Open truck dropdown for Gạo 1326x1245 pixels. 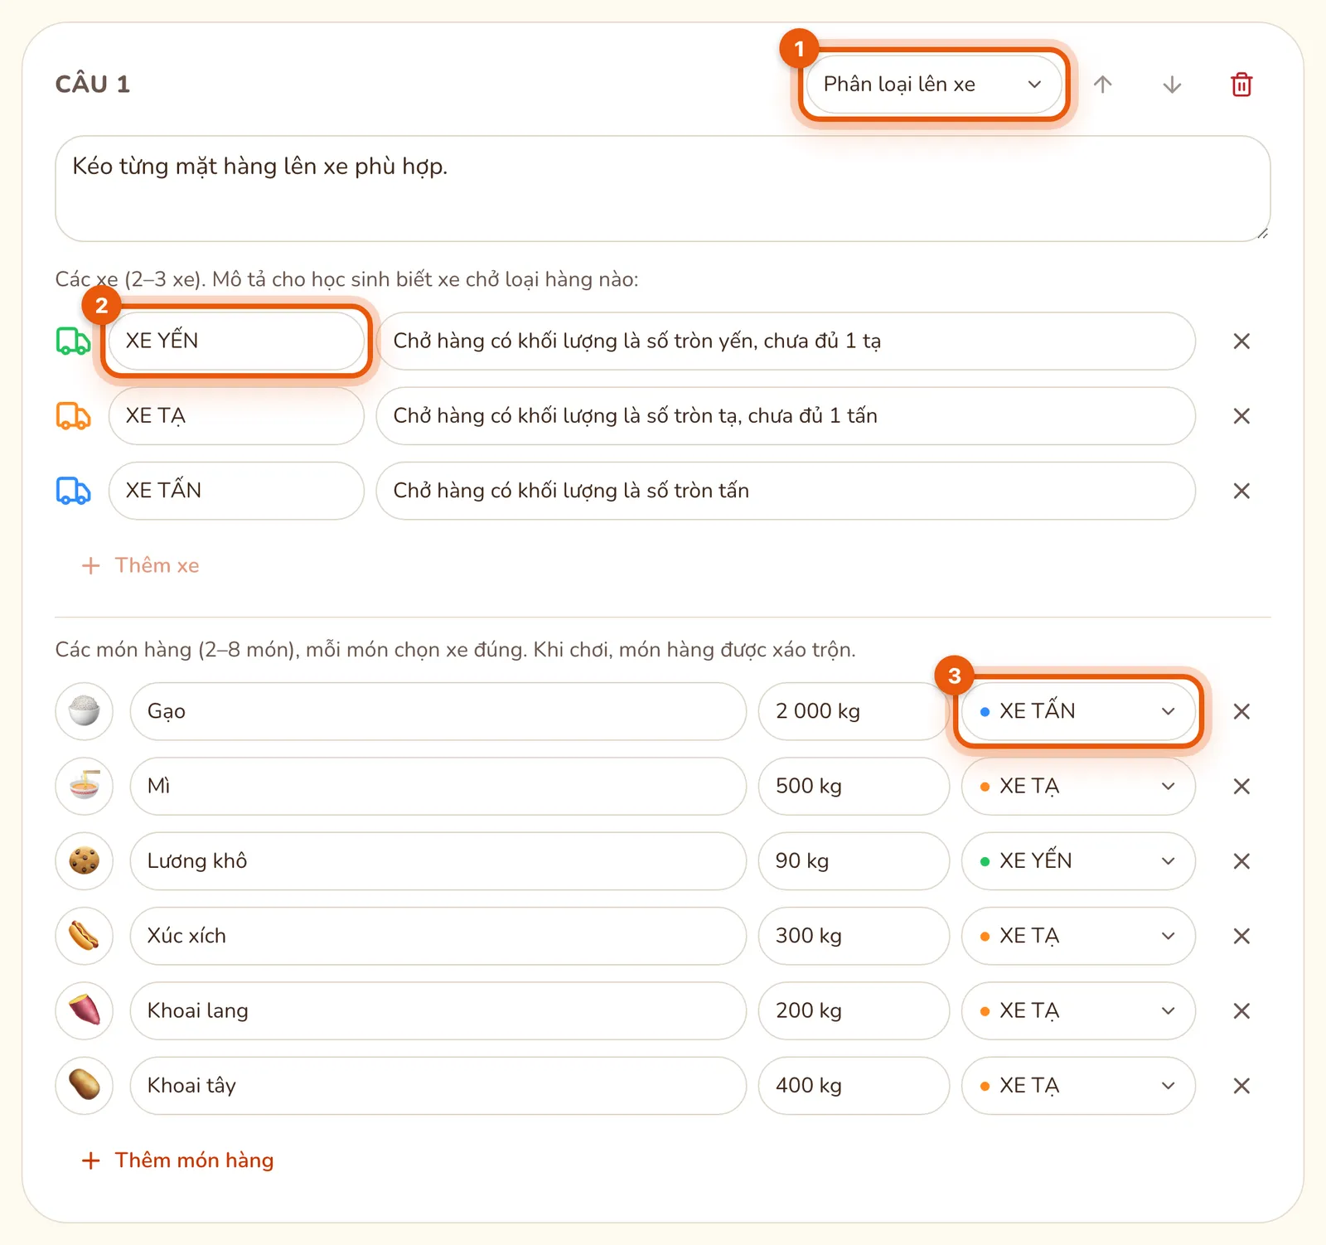coord(1078,711)
